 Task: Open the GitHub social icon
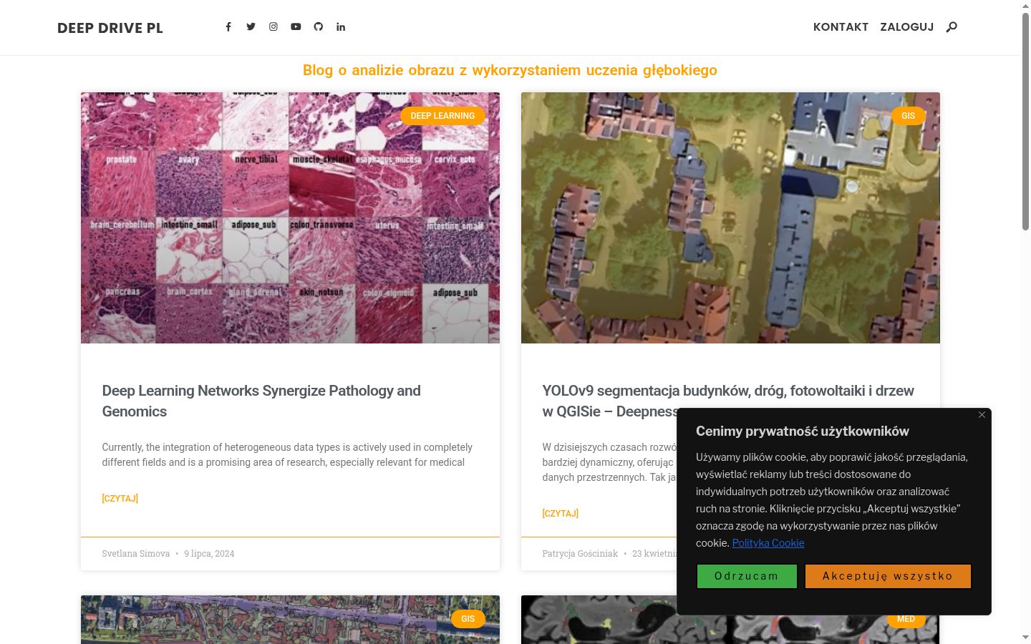coord(319,26)
